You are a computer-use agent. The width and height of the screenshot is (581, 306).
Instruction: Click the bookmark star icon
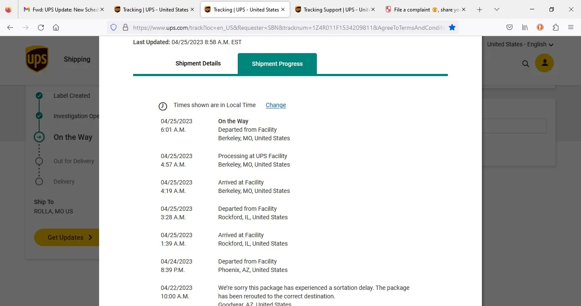pos(452,27)
